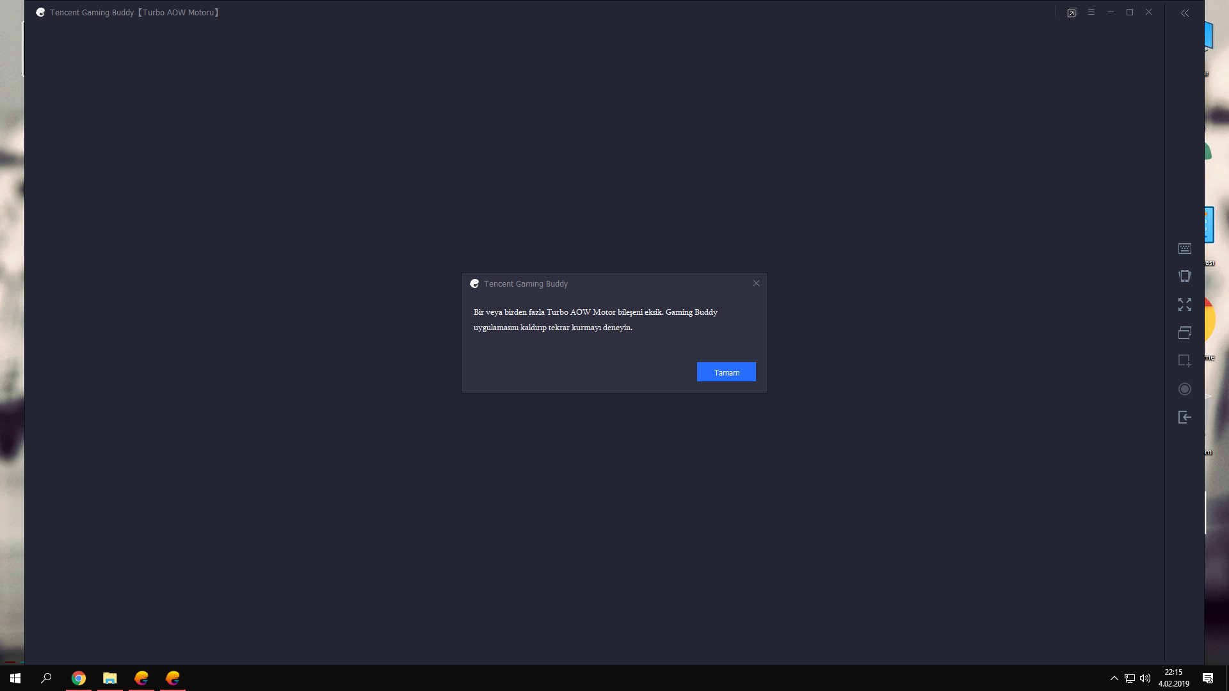Open the hamburger menu in title bar
This screenshot has height=691, width=1229.
(1091, 12)
